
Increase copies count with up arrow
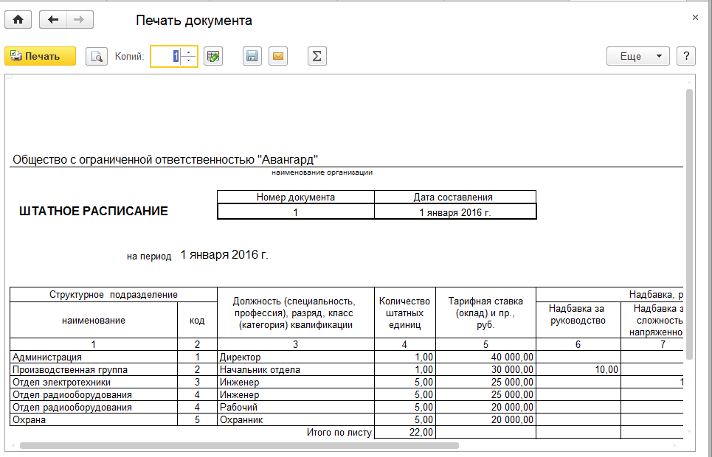click(189, 52)
